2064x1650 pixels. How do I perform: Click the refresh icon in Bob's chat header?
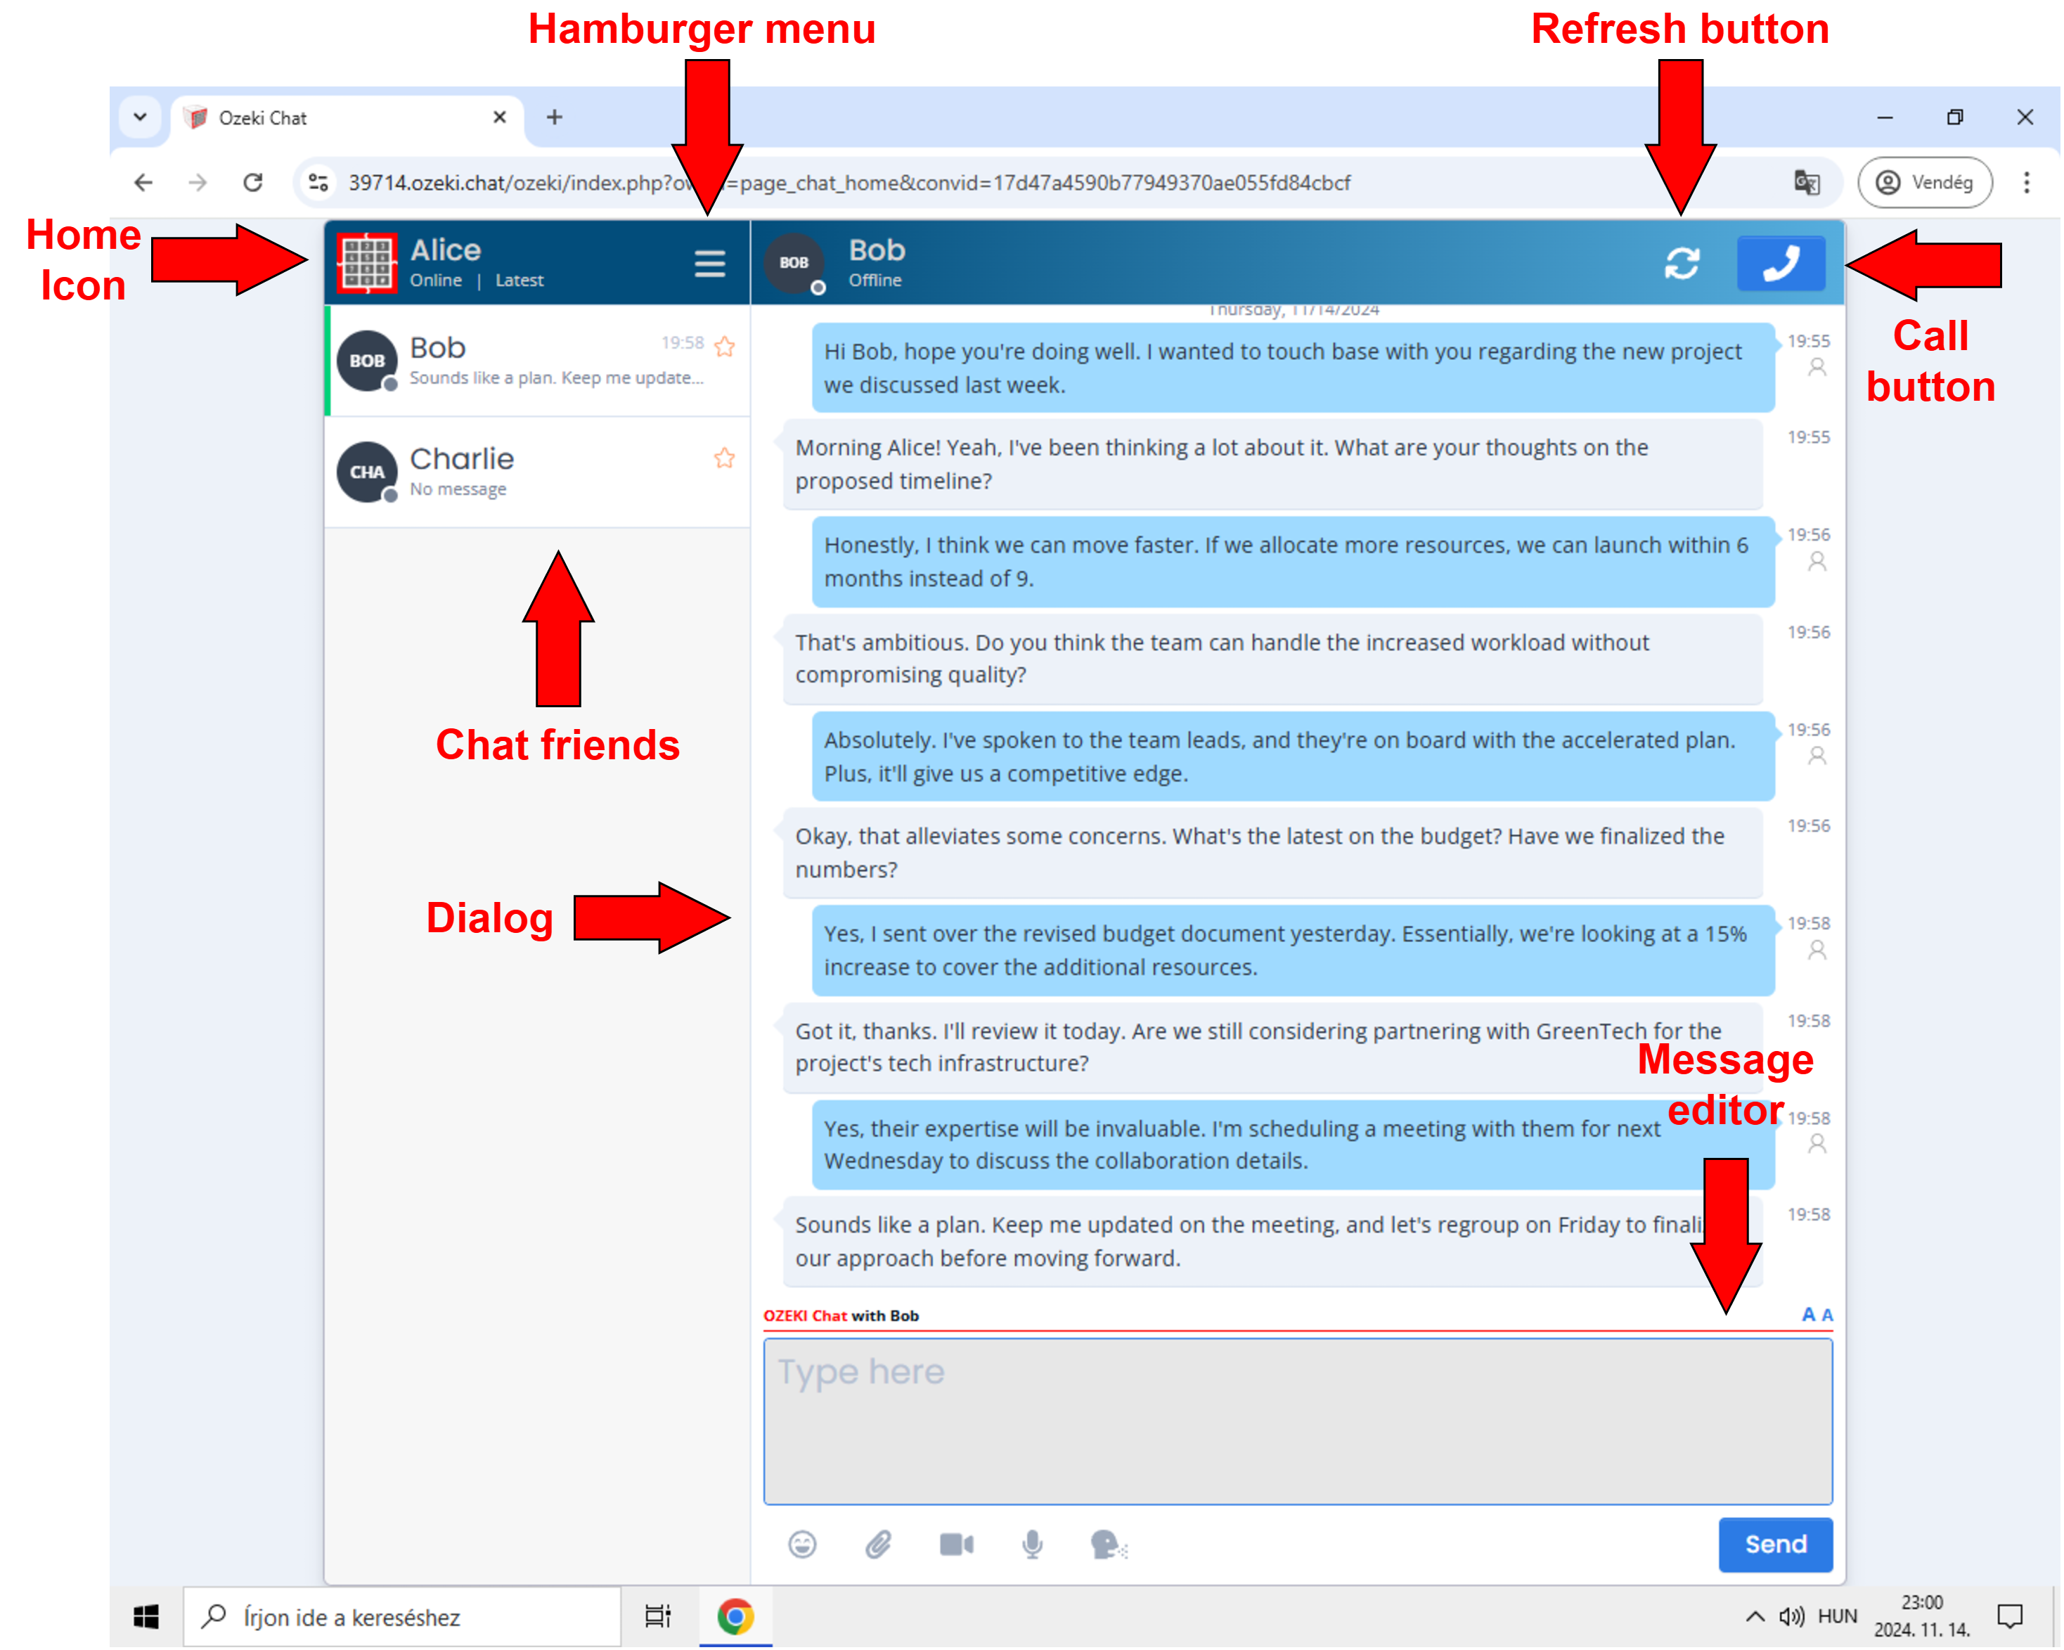[x=1682, y=264]
